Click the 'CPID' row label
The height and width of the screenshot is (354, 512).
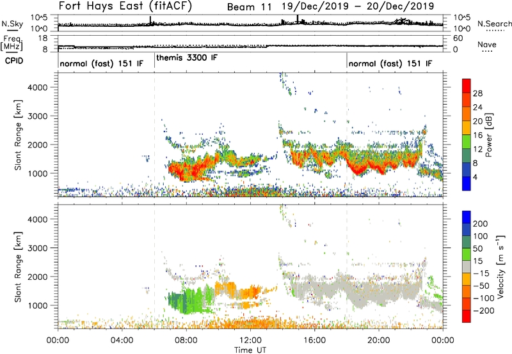pyautogui.click(x=14, y=61)
